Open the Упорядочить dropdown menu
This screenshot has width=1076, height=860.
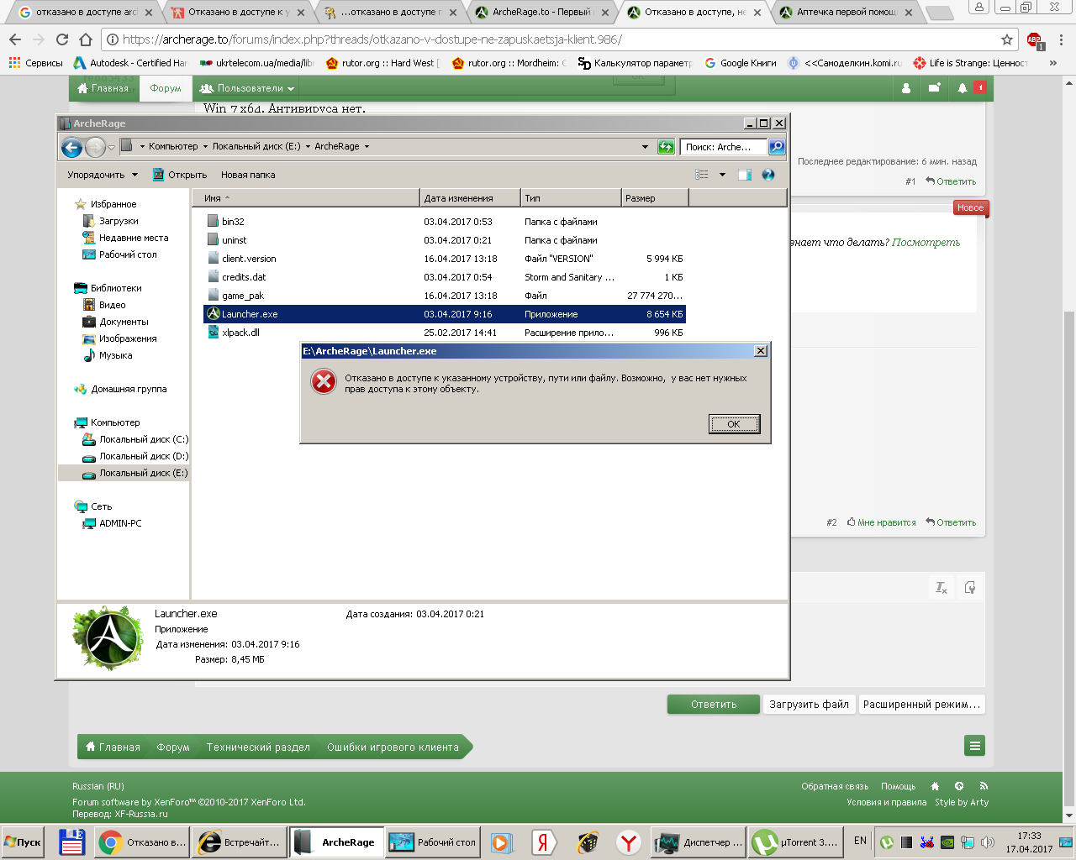pyautogui.click(x=103, y=175)
